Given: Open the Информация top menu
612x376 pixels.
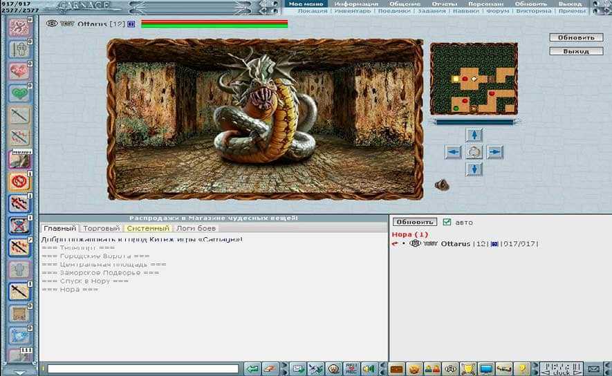Looking at the screenshot, I should (356, 3).
